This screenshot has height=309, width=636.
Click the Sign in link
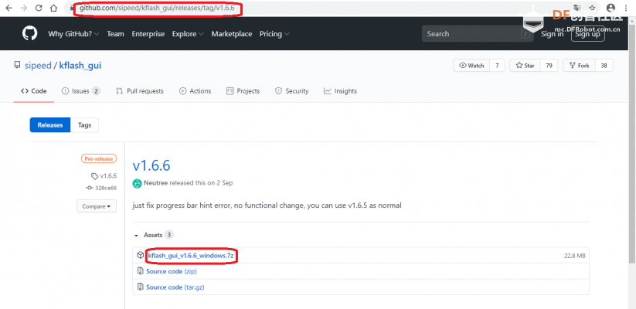(x=552, y=34)
